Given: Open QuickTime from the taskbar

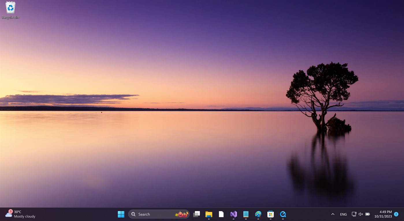Looking at the screenshot, I should 283,214.
